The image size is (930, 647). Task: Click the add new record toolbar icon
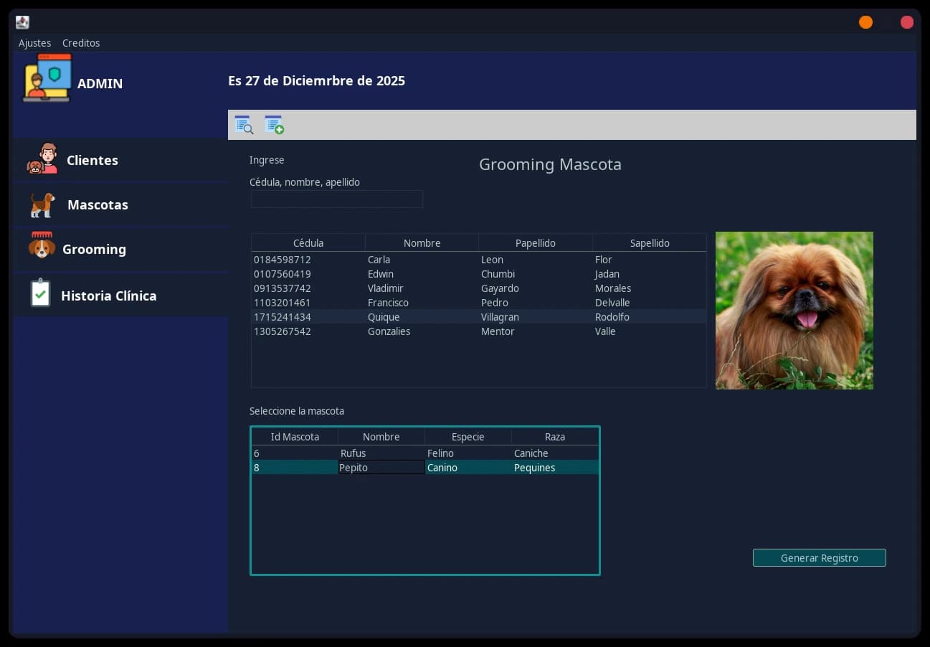pos(274,125)
